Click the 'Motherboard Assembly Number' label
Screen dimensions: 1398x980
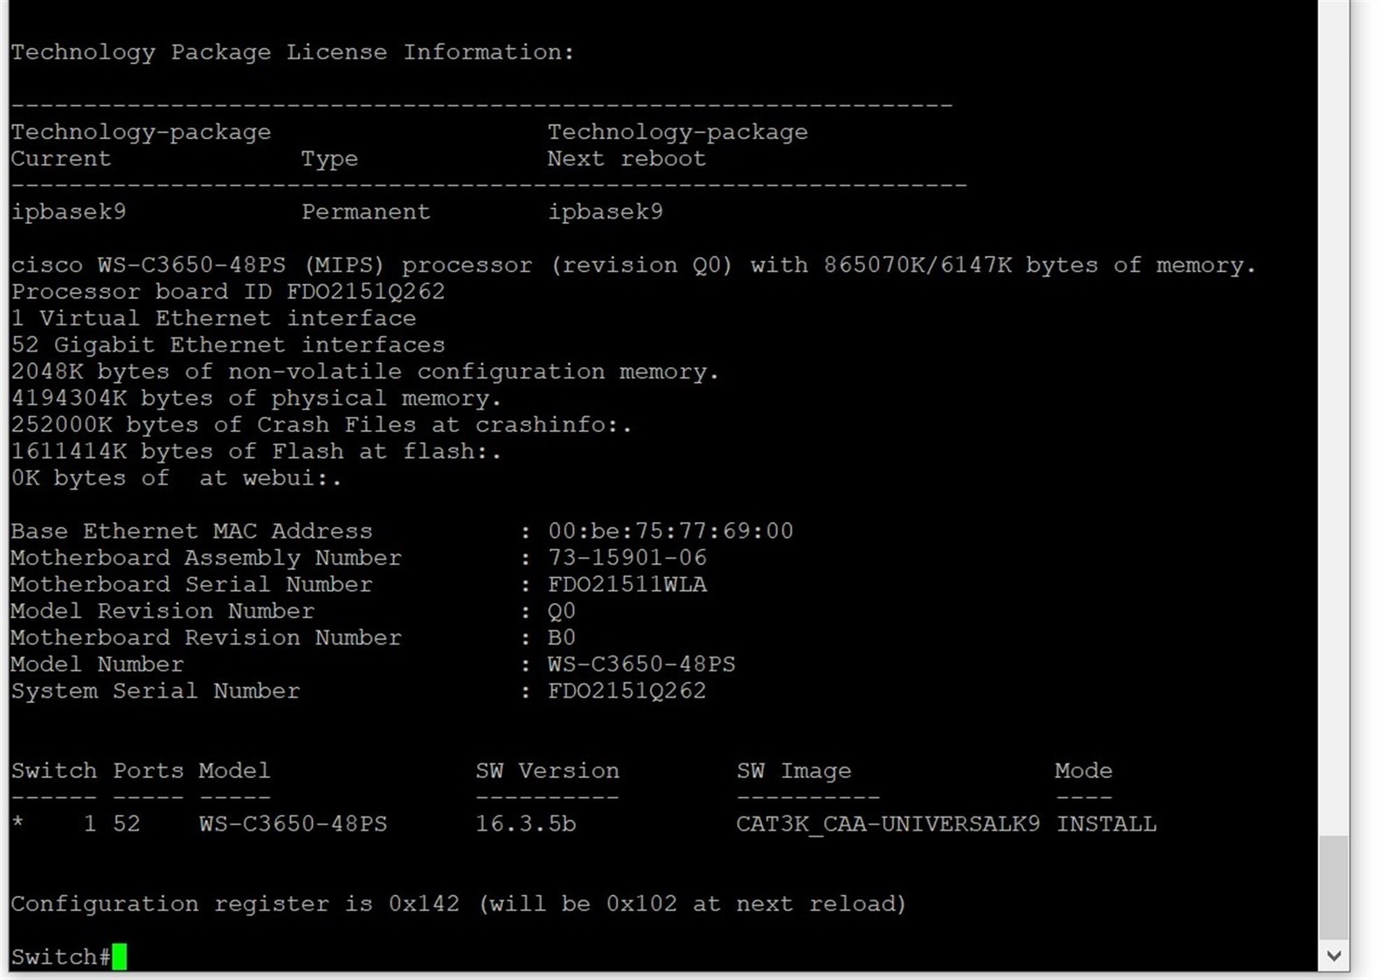pyautogui.click(x=206, y=558)
